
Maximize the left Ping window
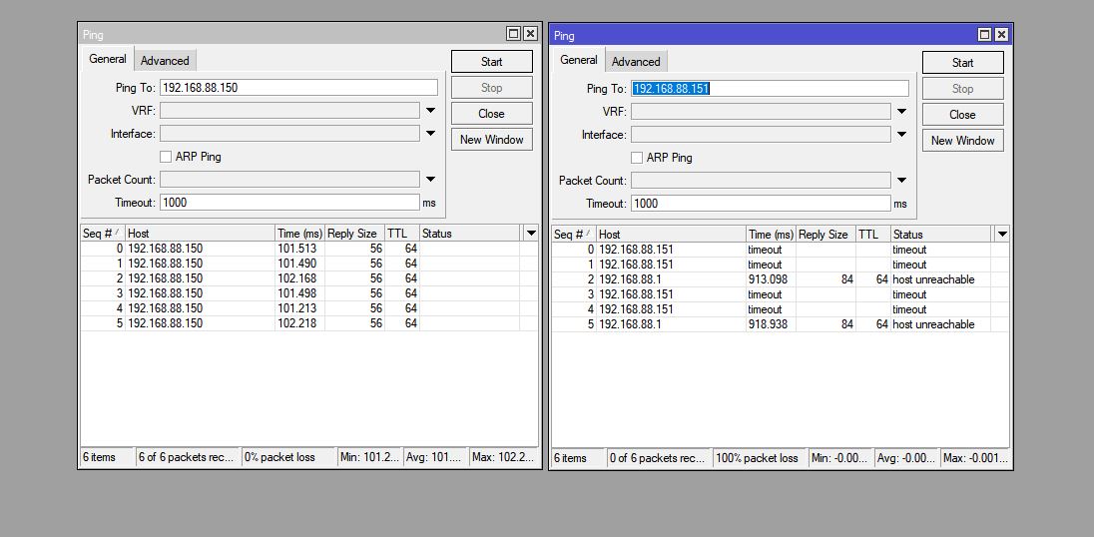click(x=513, y=34)
